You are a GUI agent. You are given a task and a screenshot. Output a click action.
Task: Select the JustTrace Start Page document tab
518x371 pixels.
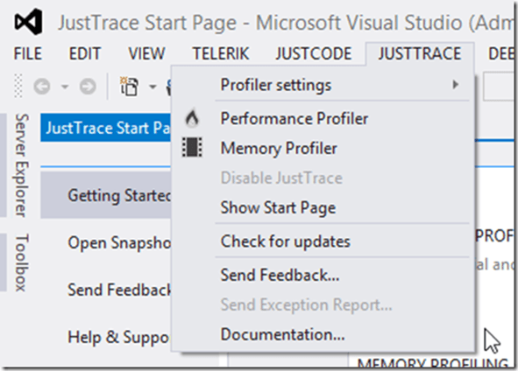click(x=106, y=128)
